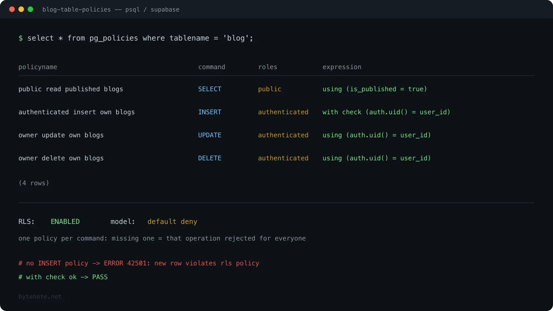
Task: Click the 'policyname' column header
Action: (38, 67)
